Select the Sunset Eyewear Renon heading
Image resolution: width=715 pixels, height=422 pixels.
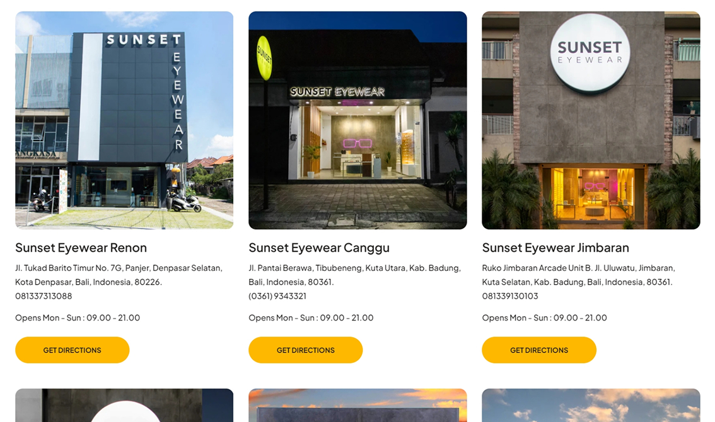81,248
